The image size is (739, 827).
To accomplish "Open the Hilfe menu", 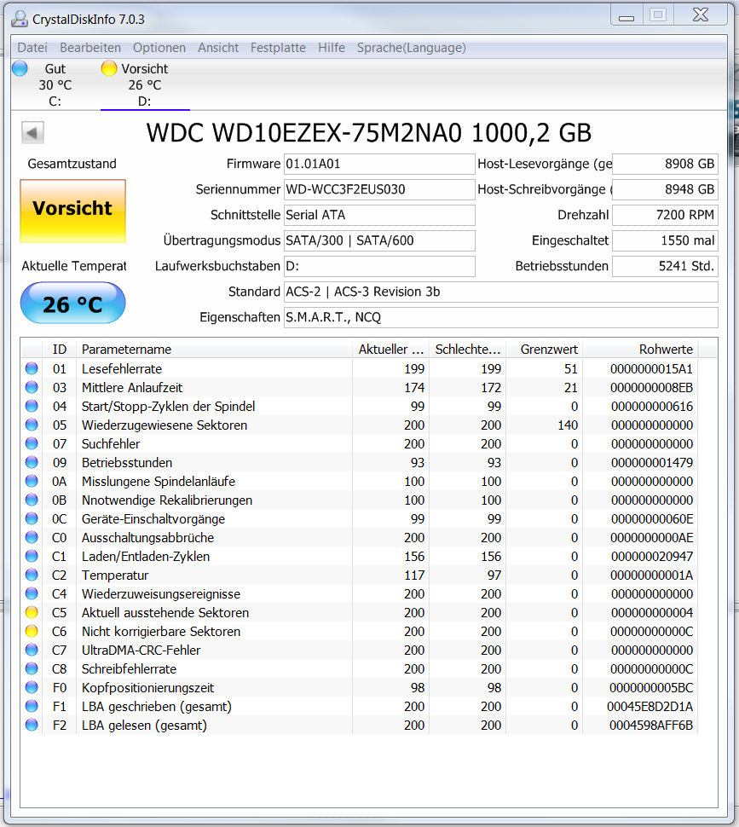I will point(331,48).
